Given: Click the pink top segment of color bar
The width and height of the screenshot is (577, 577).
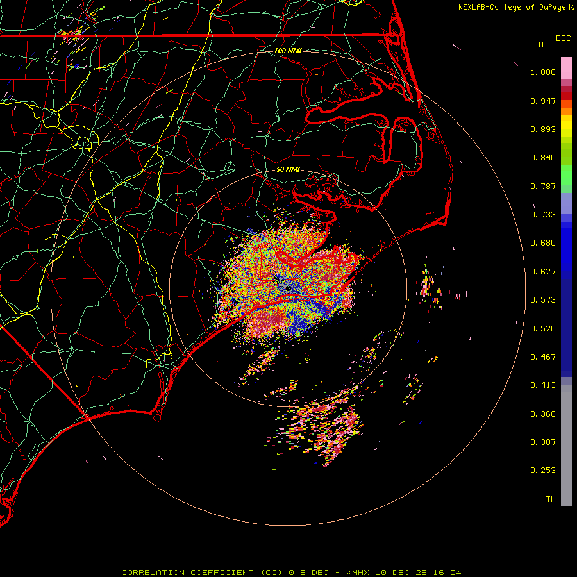Looking at the screenshot, I should tap(566, 68).
